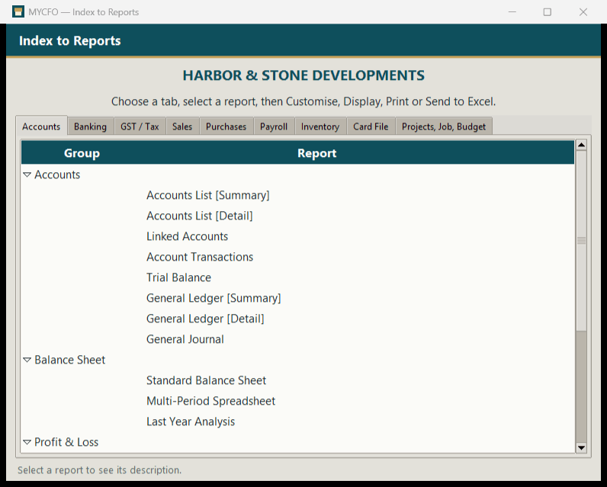This screenshot has height=487, width=607.
Task: Close the Index to Reports window
Action: click(x=583, y=12)
